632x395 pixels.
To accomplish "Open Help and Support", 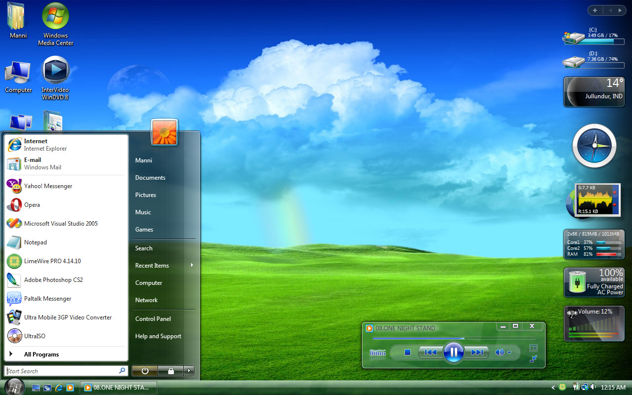I will pos(164,336).
